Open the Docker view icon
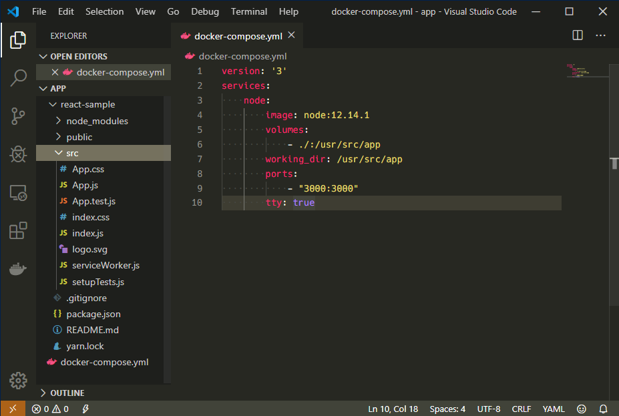Viewport: 619px width, 416px height. 18,270
